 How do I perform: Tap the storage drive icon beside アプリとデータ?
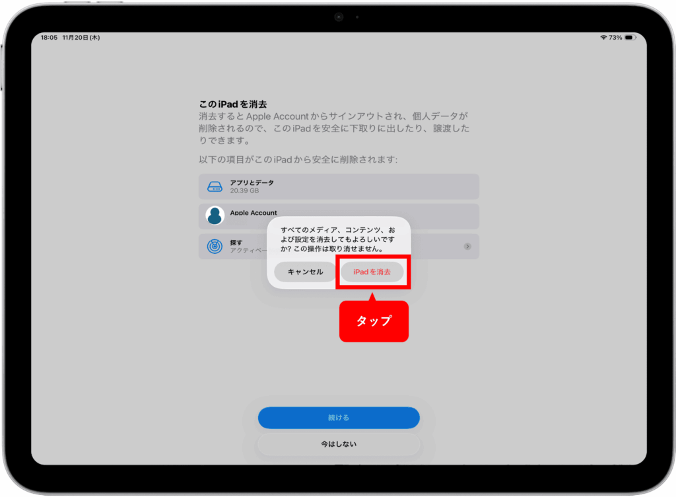pos(215,187)
